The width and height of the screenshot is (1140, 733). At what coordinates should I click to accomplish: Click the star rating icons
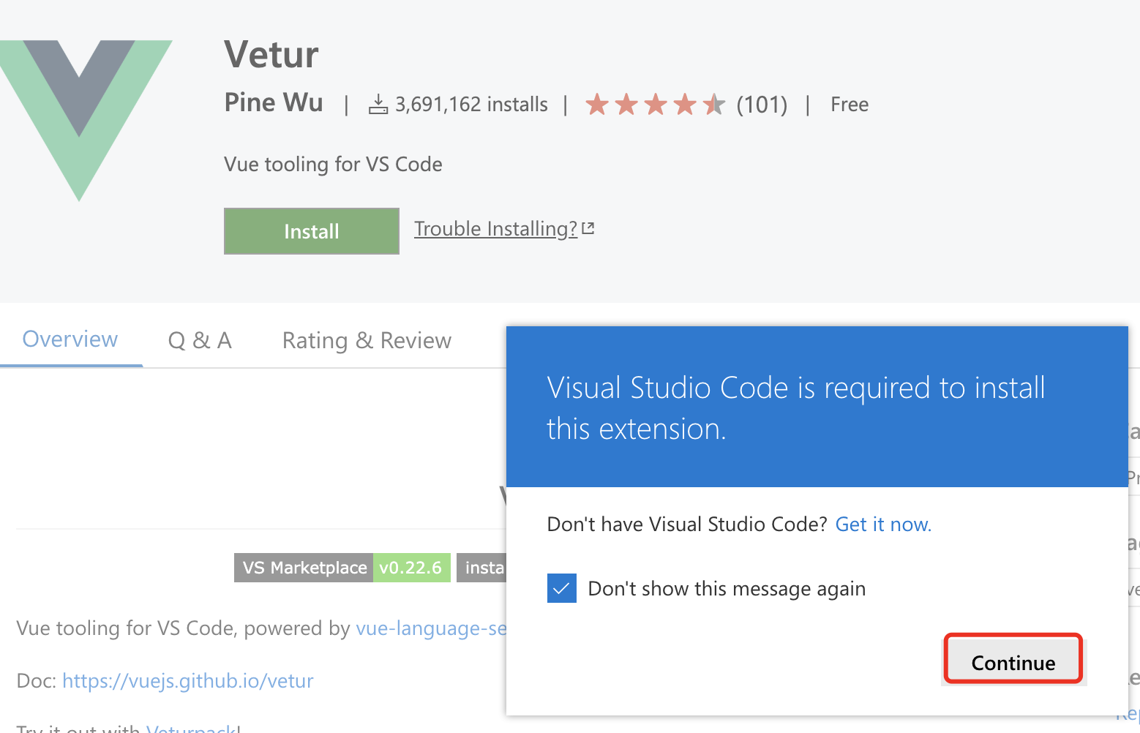[655, 105]
